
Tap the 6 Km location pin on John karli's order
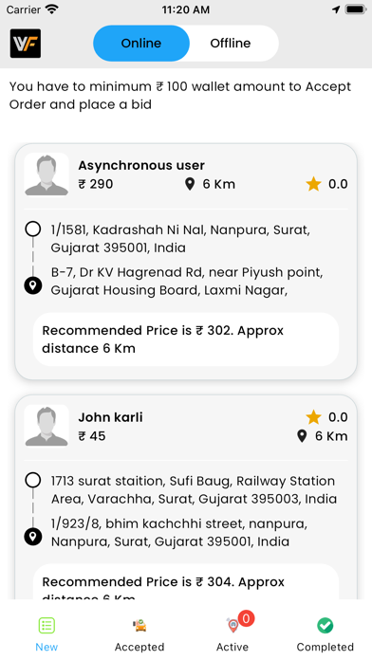(302, 436)
